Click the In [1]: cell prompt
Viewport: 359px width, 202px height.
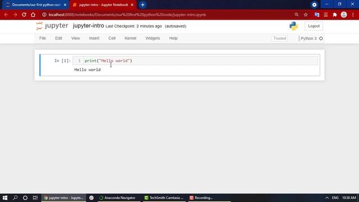62,61
